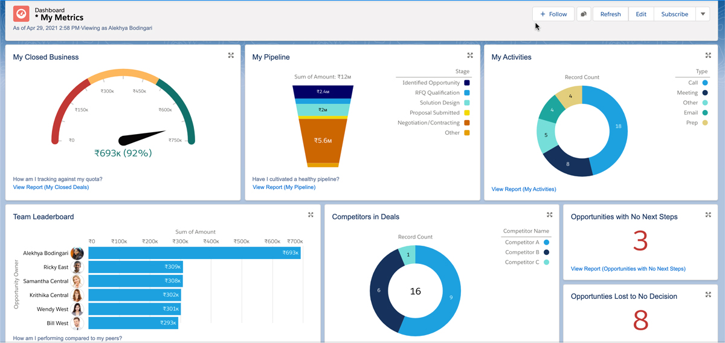Click Alekhya Bodingari's leaderboard bar
Viewport: 725px width, 343px height.
[194, 253]
